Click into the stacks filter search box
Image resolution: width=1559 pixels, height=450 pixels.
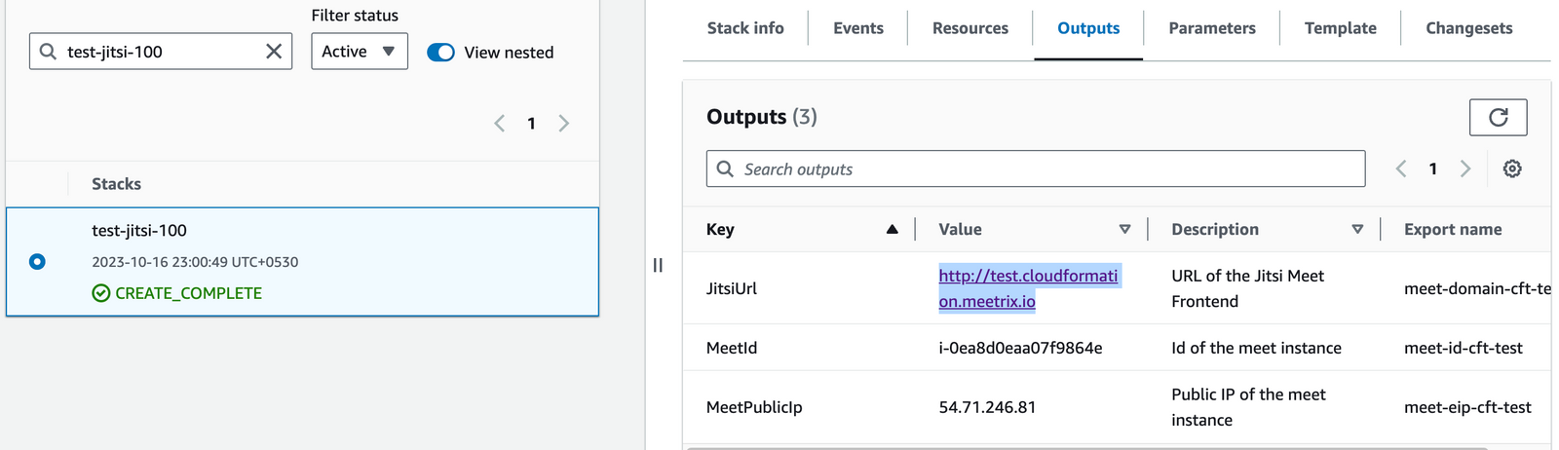(161, 52)
